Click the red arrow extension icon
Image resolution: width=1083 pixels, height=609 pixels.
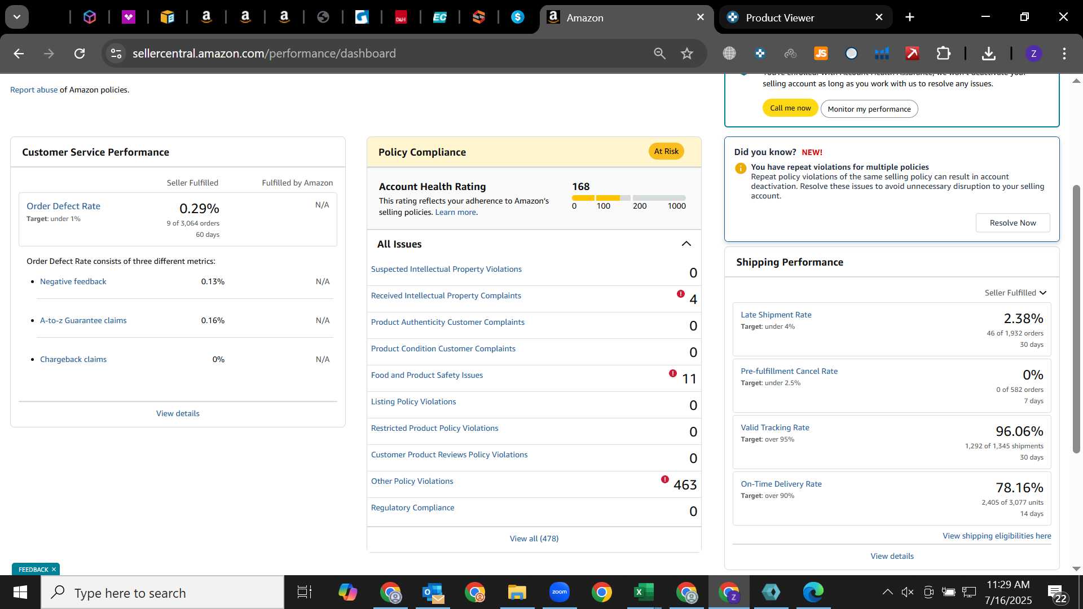[x=912, y=54]
